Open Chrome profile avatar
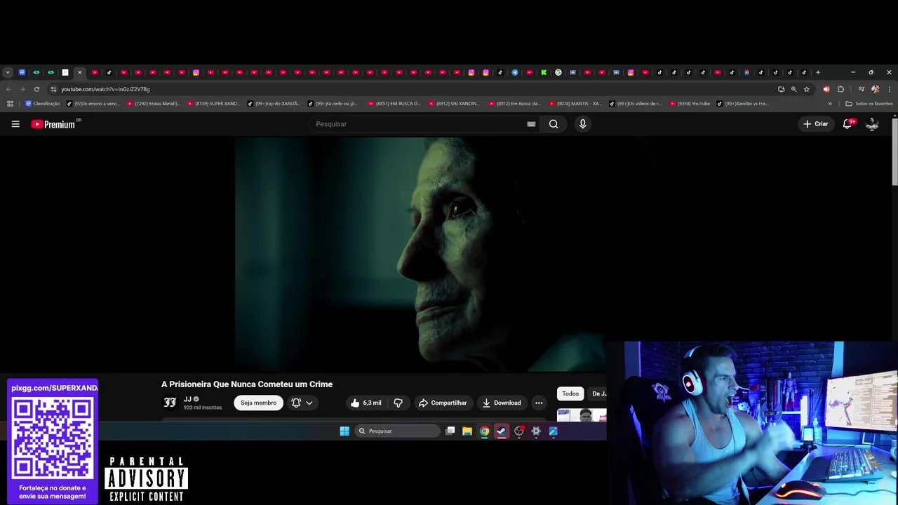Viewport: 898px width, 505px height. click(x=875, y=89)
